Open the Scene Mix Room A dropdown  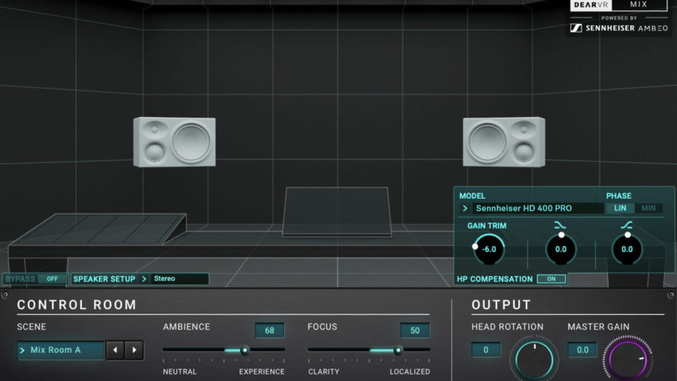click(x=61, y=350)
